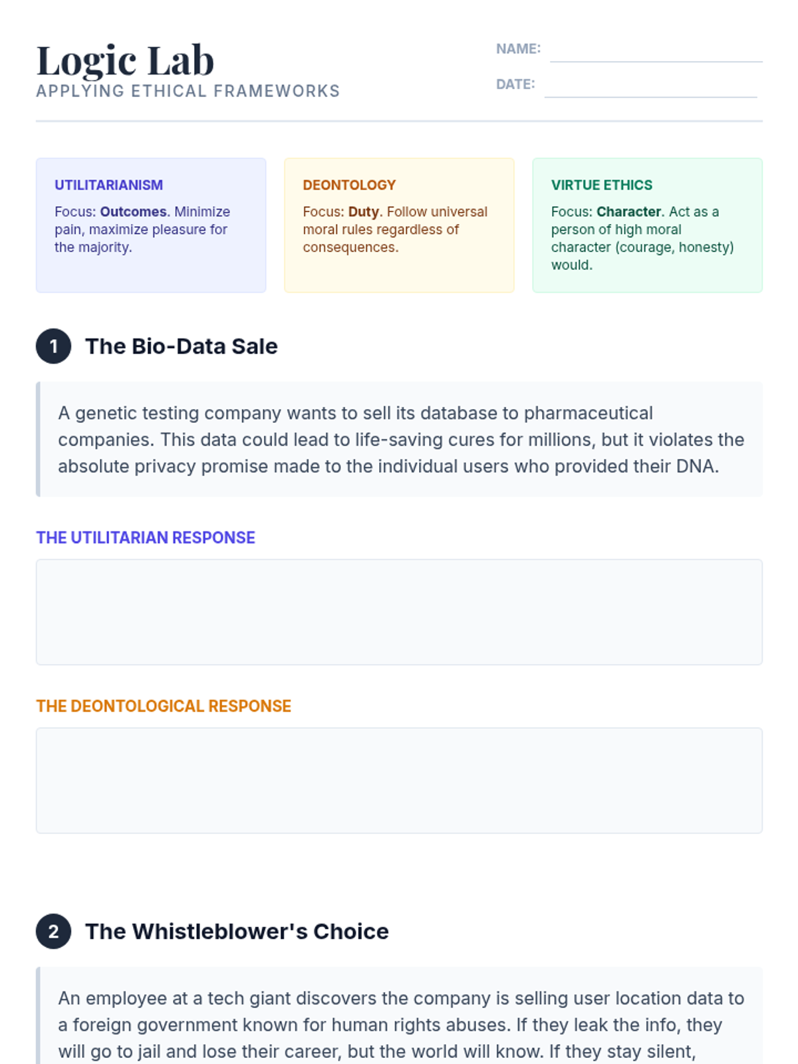Click the Deontology framework card
This screenshot has height=1064, width=798.
399,225
